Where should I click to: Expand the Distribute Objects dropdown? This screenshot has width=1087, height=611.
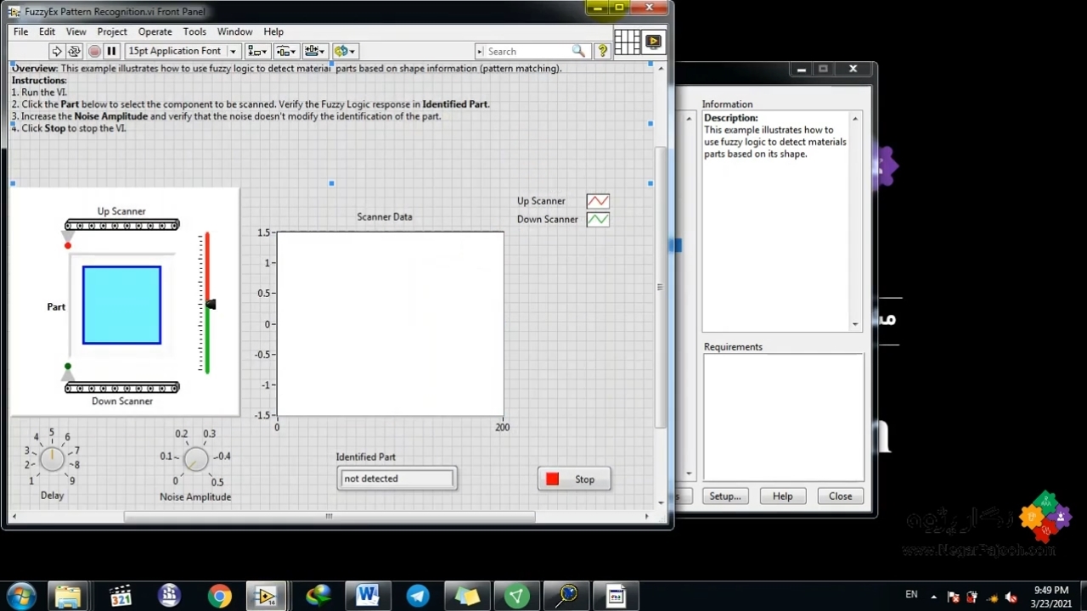click(x=286, y=52)
